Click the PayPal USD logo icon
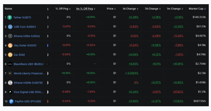Screen dimensions: 211x111 [x=11, y=101]
